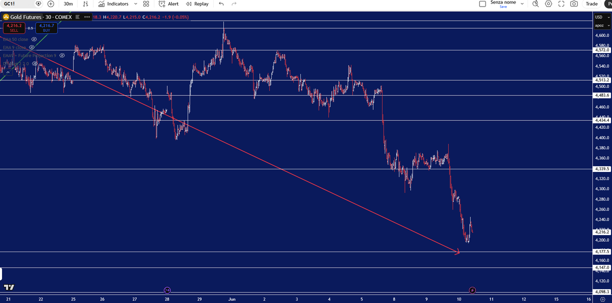Click the blue BUY 4,216.7 button
The image size is (612, 303).
coord(46,28)
